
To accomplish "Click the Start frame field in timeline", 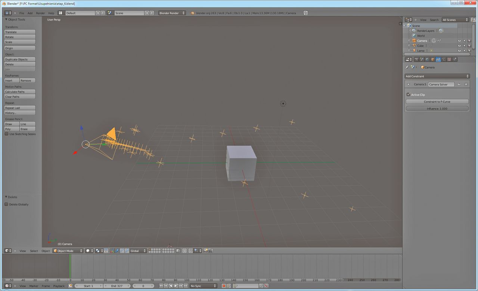I will click(x=88, y=286).
